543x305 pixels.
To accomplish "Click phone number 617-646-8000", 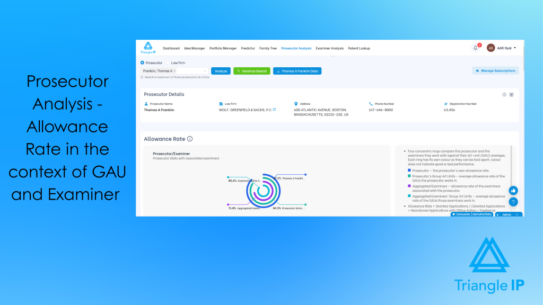I will click(381, 110).
